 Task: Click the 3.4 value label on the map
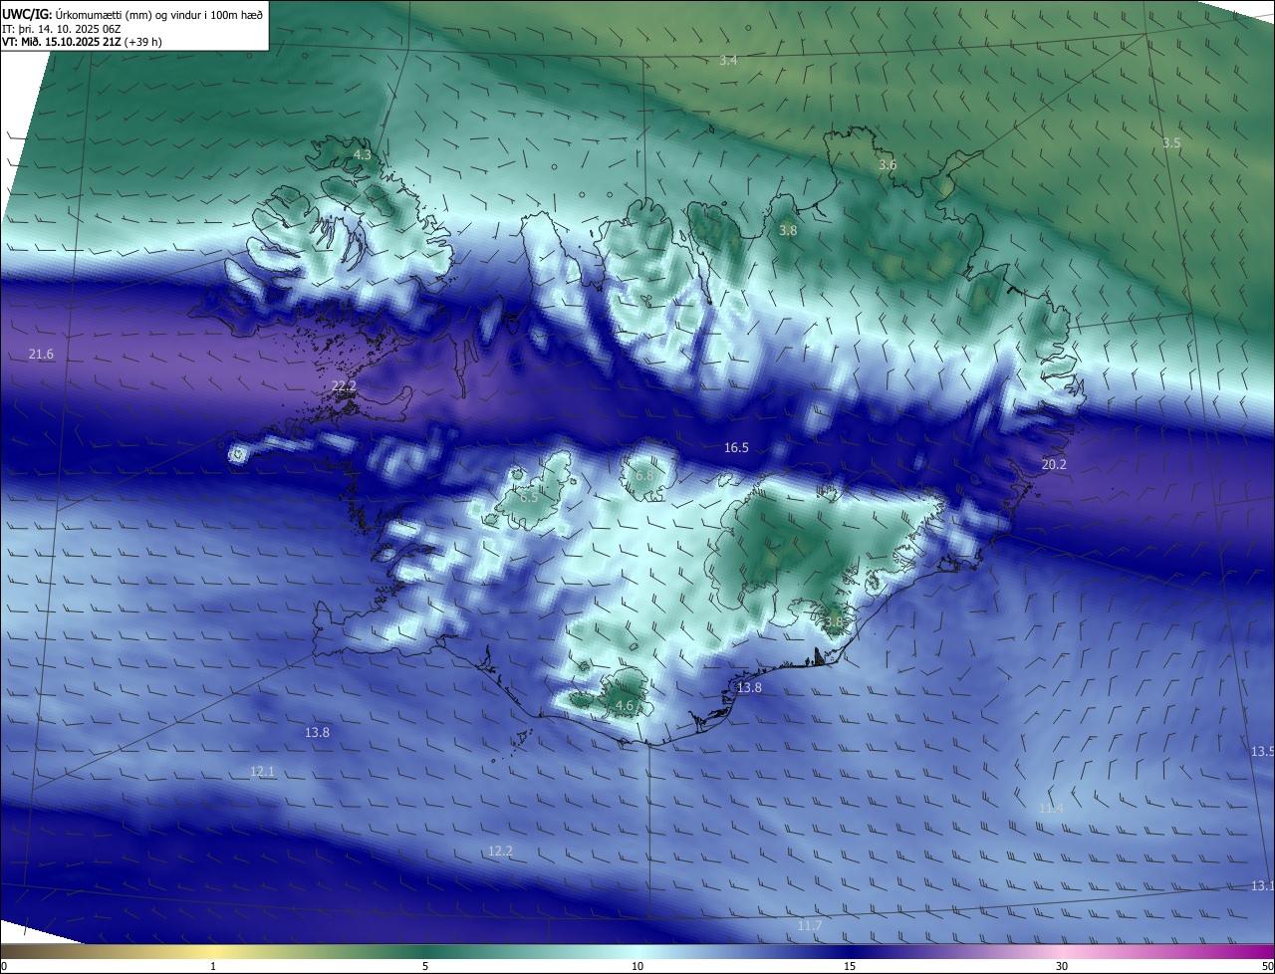click(728, 61)
